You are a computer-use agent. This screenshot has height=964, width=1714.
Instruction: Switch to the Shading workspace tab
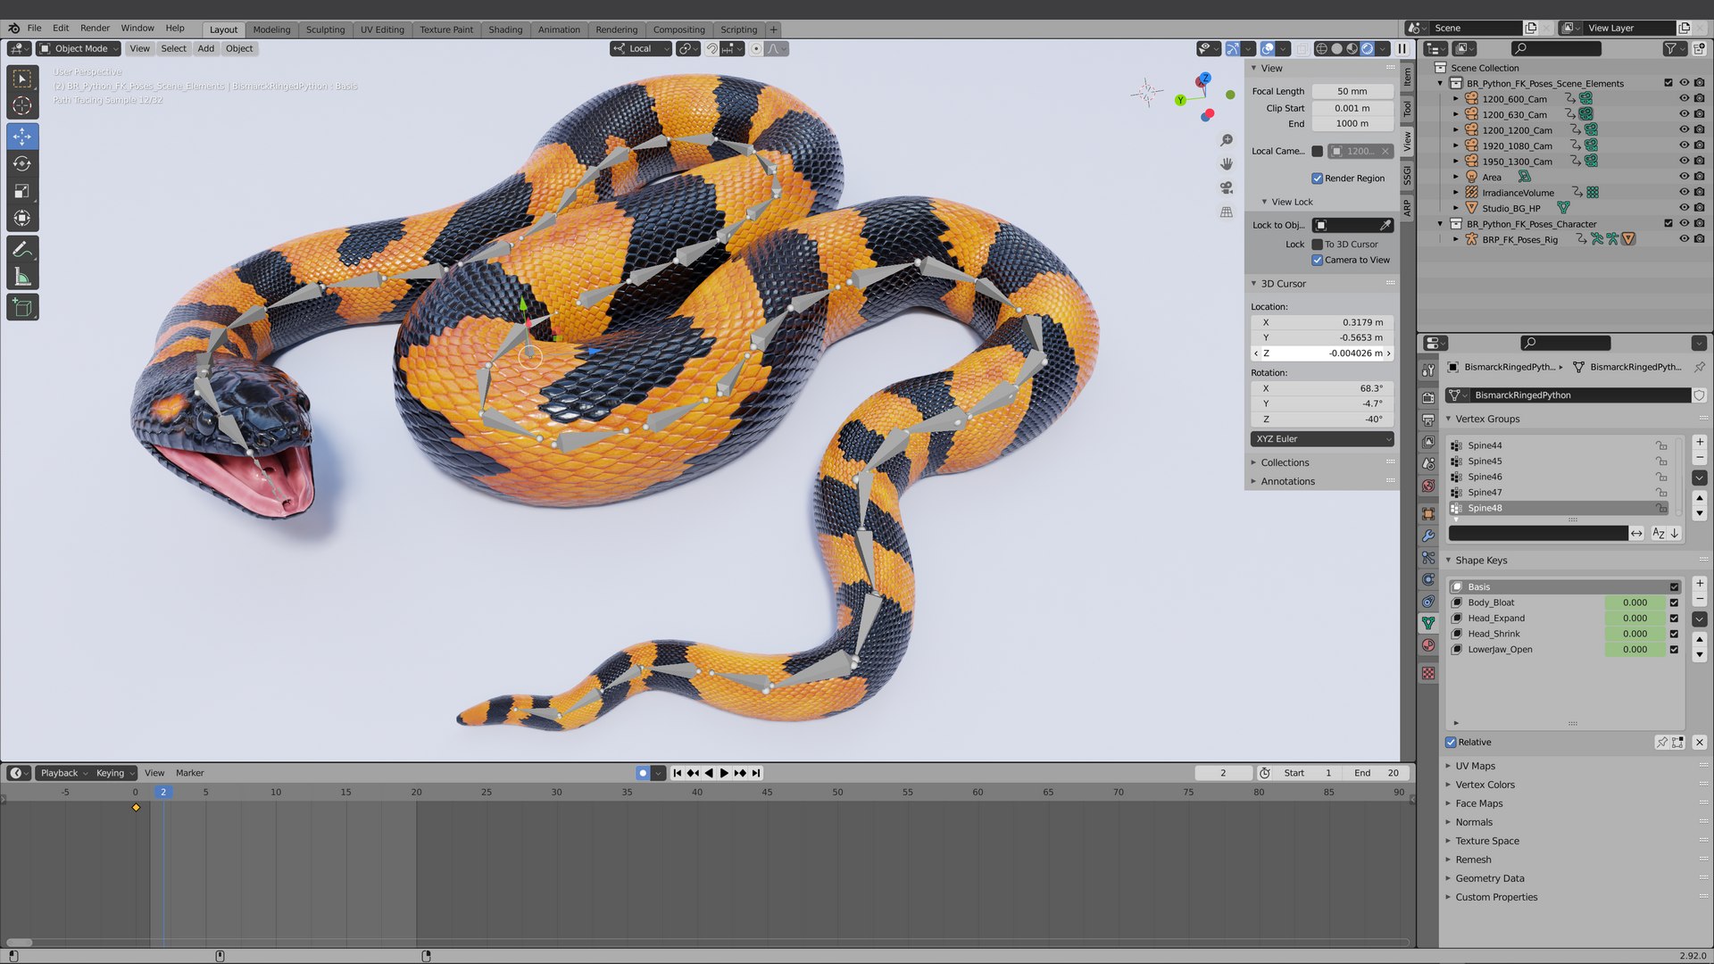click(505, 29)
